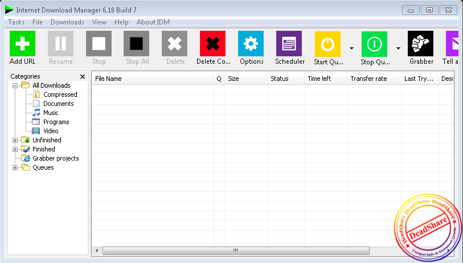The height and width of the screenshot is (263, 463).
Task: Sort by Status column header
Action: [x=286, y=79]
